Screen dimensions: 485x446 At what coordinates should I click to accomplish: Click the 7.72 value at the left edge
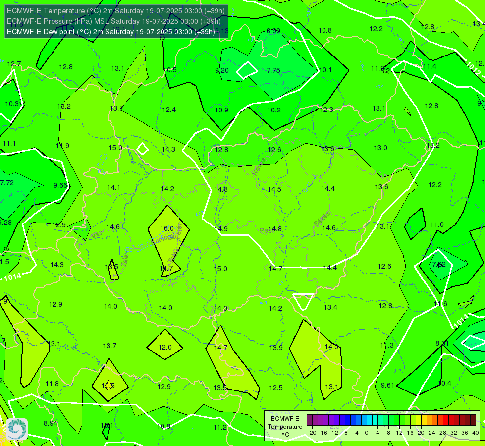click(x=7, y=183)
